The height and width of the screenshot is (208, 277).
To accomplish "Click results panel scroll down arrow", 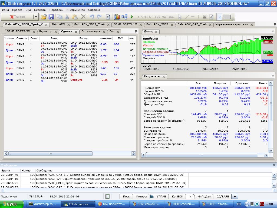I will click(x=271, y=151).
